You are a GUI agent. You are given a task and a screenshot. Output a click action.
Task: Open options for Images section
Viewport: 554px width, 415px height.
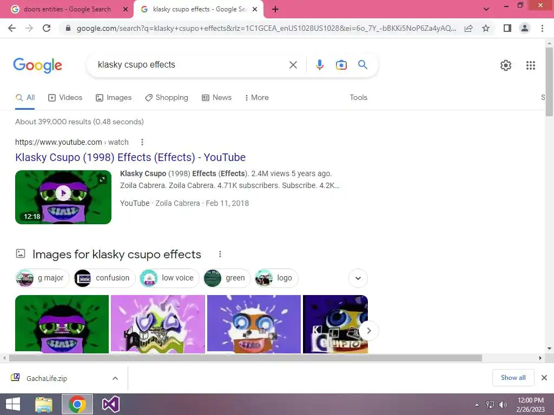tap(220, 254)
